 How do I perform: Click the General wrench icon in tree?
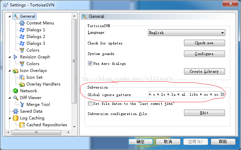click(16, 16)
